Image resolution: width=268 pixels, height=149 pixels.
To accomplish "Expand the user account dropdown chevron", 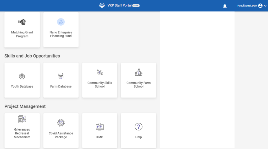I will 265,6.
